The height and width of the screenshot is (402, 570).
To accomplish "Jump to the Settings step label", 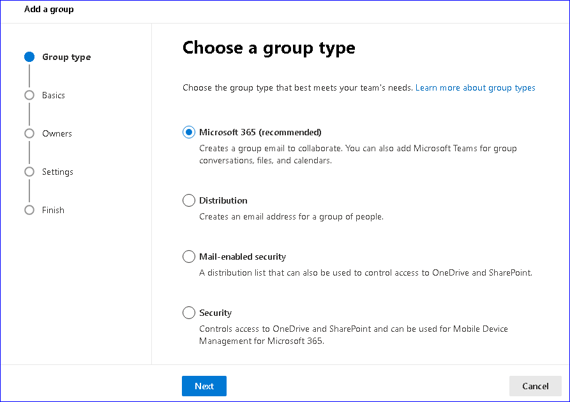I will click(x=57, y=172).
